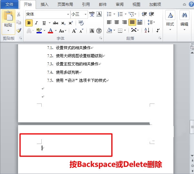Click the phonetic guide (wén) icon
This screenshot has height=174, width=194.
92,14
